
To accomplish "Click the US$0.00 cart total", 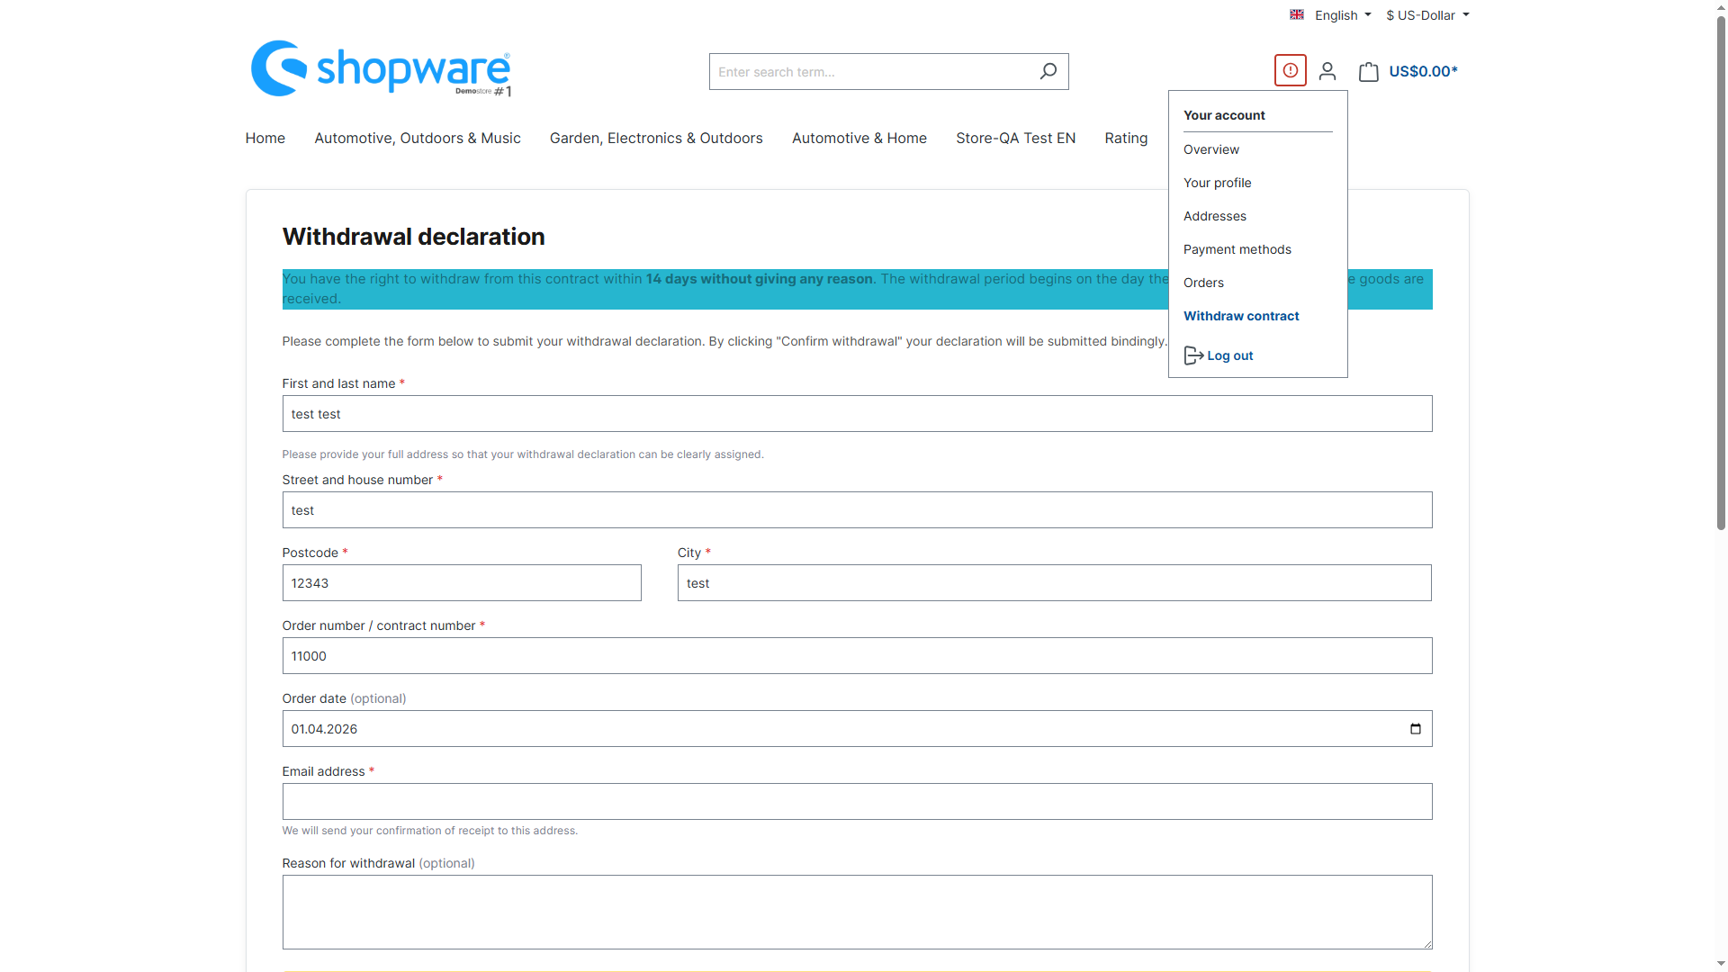I will click(1423, 71).
